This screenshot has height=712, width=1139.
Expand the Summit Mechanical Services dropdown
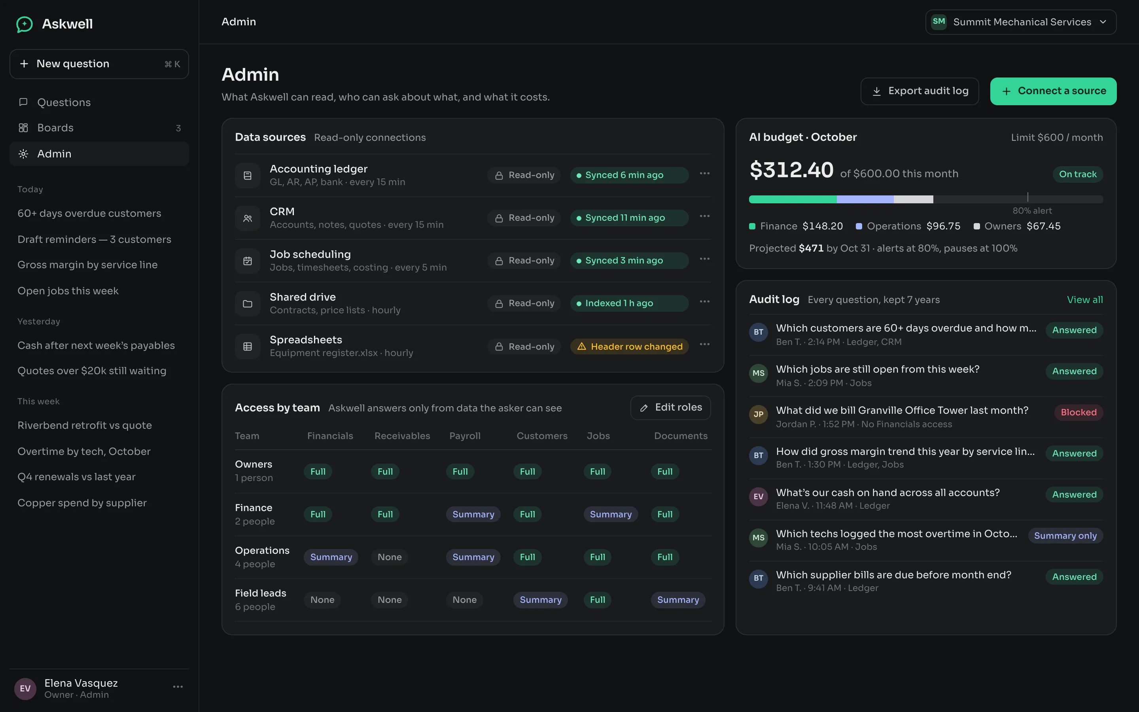[x=1021, y=22]
